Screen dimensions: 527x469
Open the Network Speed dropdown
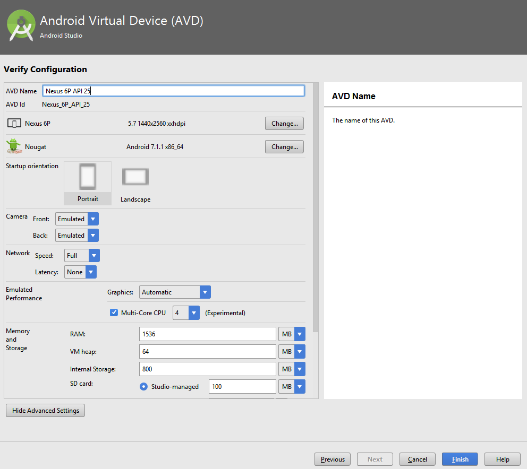click(x=82, y=256)
